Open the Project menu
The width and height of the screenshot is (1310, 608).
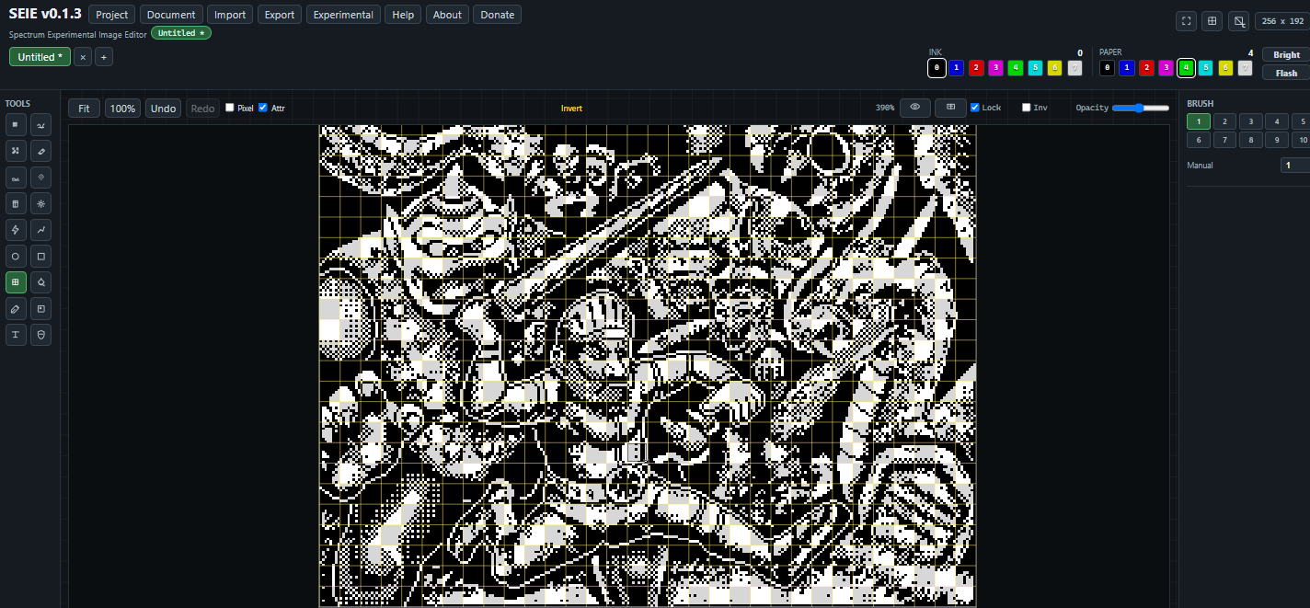[x=112, y=15]
